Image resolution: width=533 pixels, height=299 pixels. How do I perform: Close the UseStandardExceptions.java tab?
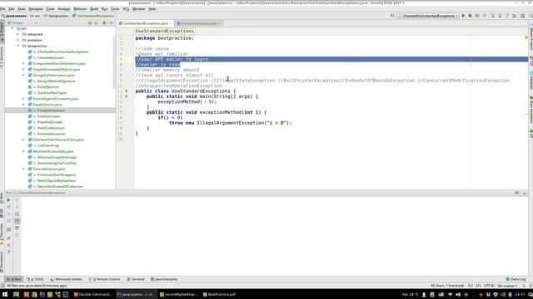pyautogui.click(x=171, y=23)
